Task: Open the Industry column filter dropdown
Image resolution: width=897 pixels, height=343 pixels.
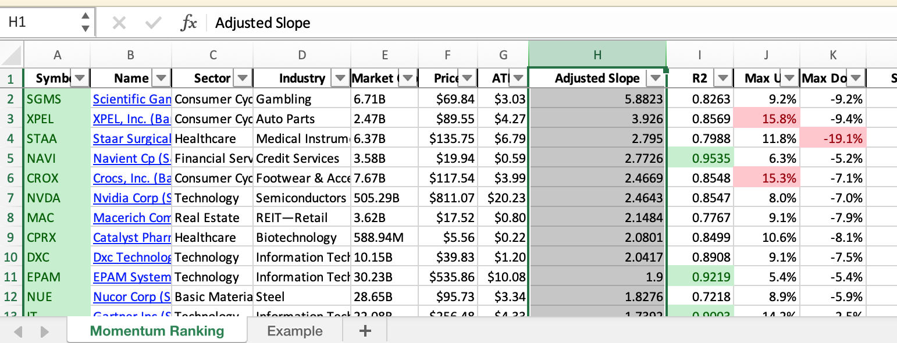Action: (340, 78)
